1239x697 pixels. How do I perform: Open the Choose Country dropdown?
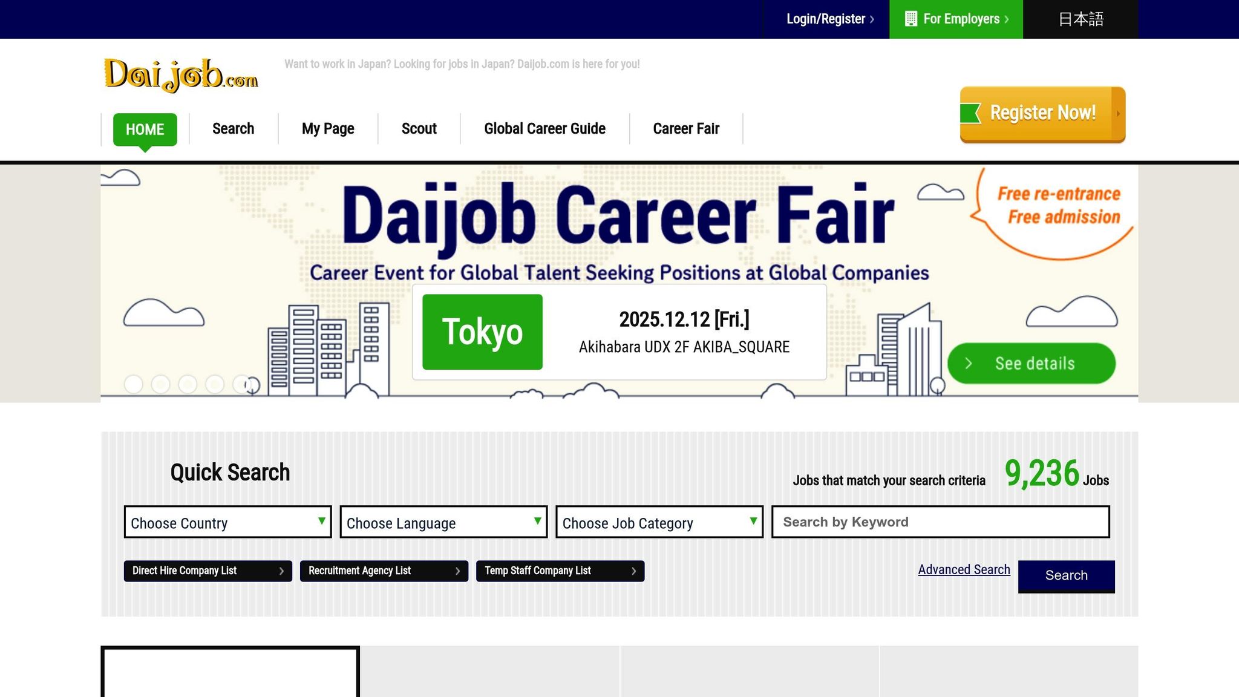click(x=227, y=523)
